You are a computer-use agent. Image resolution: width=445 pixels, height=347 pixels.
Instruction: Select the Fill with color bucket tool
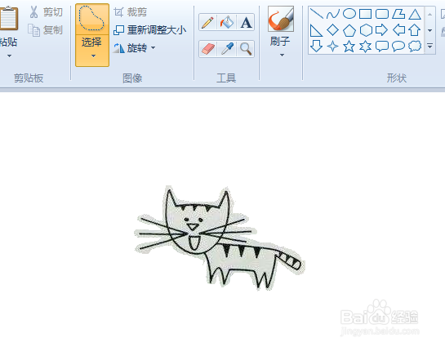tap(227, 22)
